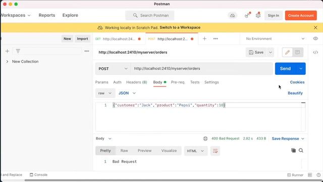
Task: Open the tab options ellipsis menu
Action: click(216, 38)
